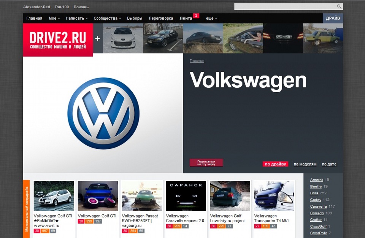Click the 27 red badge under Transporter

257,226
